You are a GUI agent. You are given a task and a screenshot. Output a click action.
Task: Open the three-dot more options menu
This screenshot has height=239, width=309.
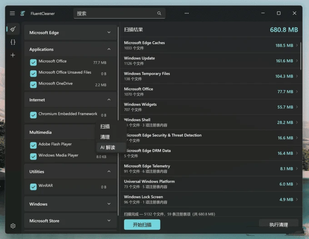187,13
